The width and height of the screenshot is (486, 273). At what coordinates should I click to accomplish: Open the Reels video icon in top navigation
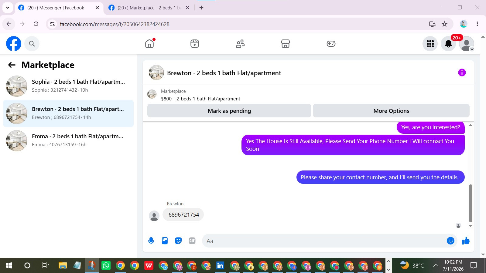195,44
